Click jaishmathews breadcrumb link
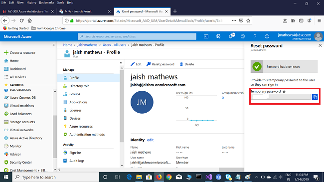This screenshot has height=182, width=324. (x=87, y=45)
